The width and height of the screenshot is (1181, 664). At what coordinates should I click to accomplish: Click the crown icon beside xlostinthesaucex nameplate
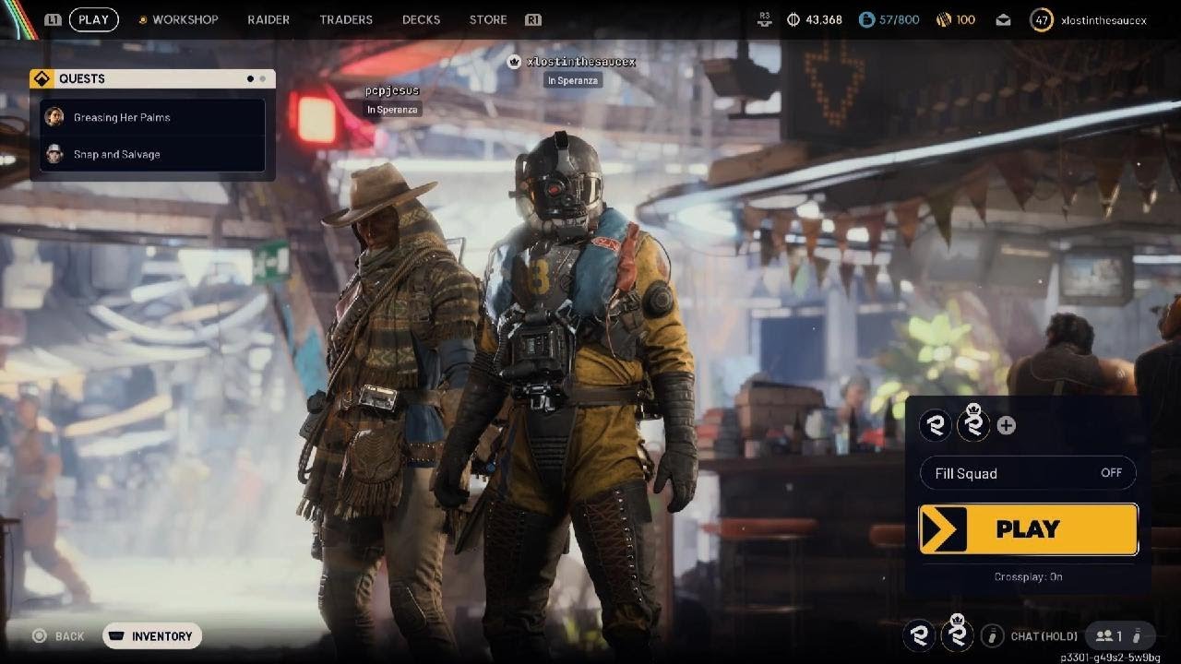(x=514, y=62)
